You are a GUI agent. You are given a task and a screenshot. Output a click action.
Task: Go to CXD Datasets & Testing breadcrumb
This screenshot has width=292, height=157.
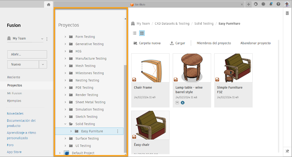(172, 24)
